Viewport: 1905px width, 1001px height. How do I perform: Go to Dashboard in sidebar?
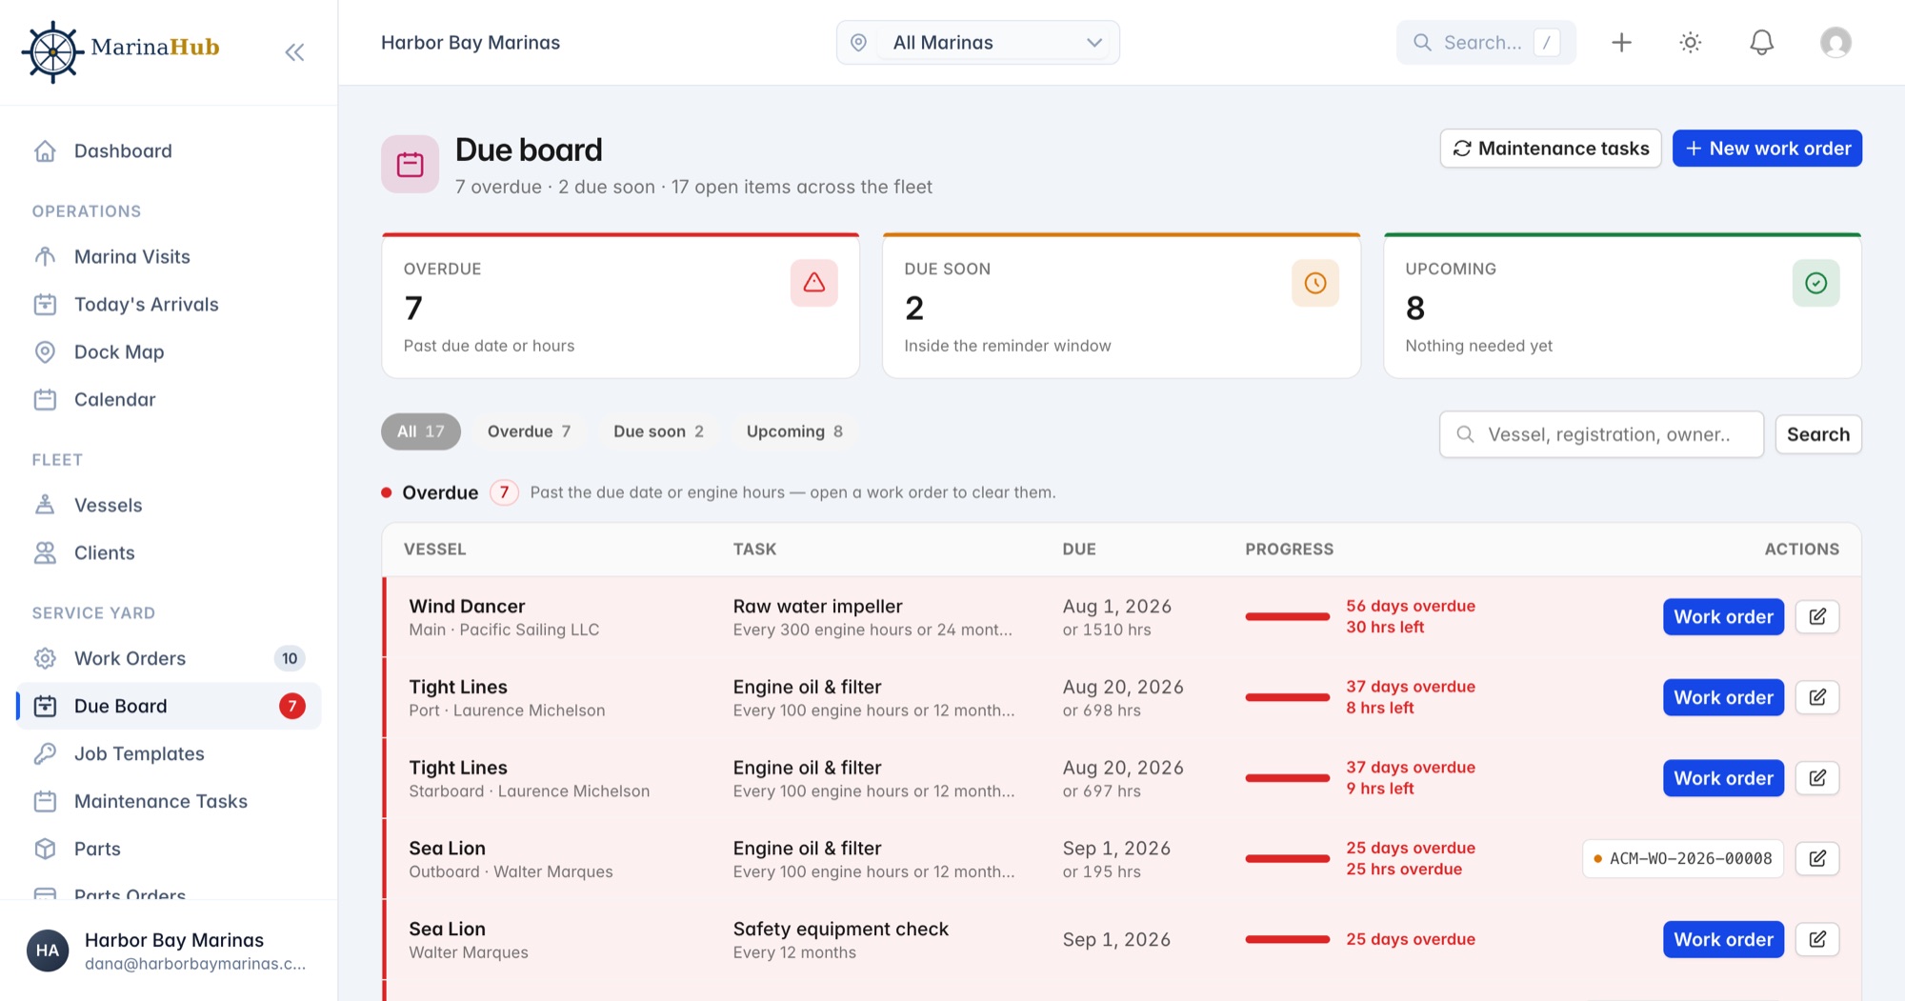tap(169, 150)
